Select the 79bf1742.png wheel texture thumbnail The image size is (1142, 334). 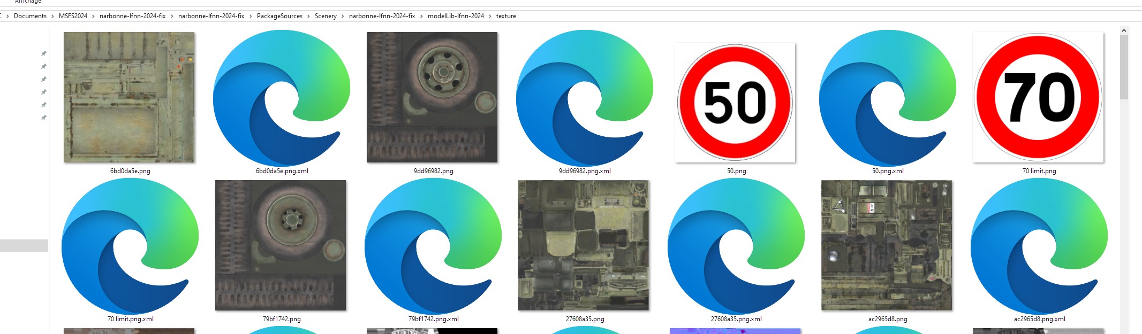(x=281, y=245)
